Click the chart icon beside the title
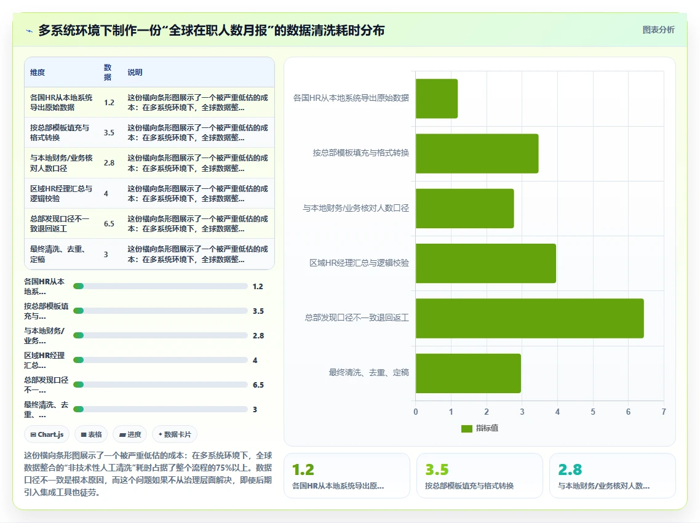The width and height of the screenshot is (700, 523). (x=30, y=31)
